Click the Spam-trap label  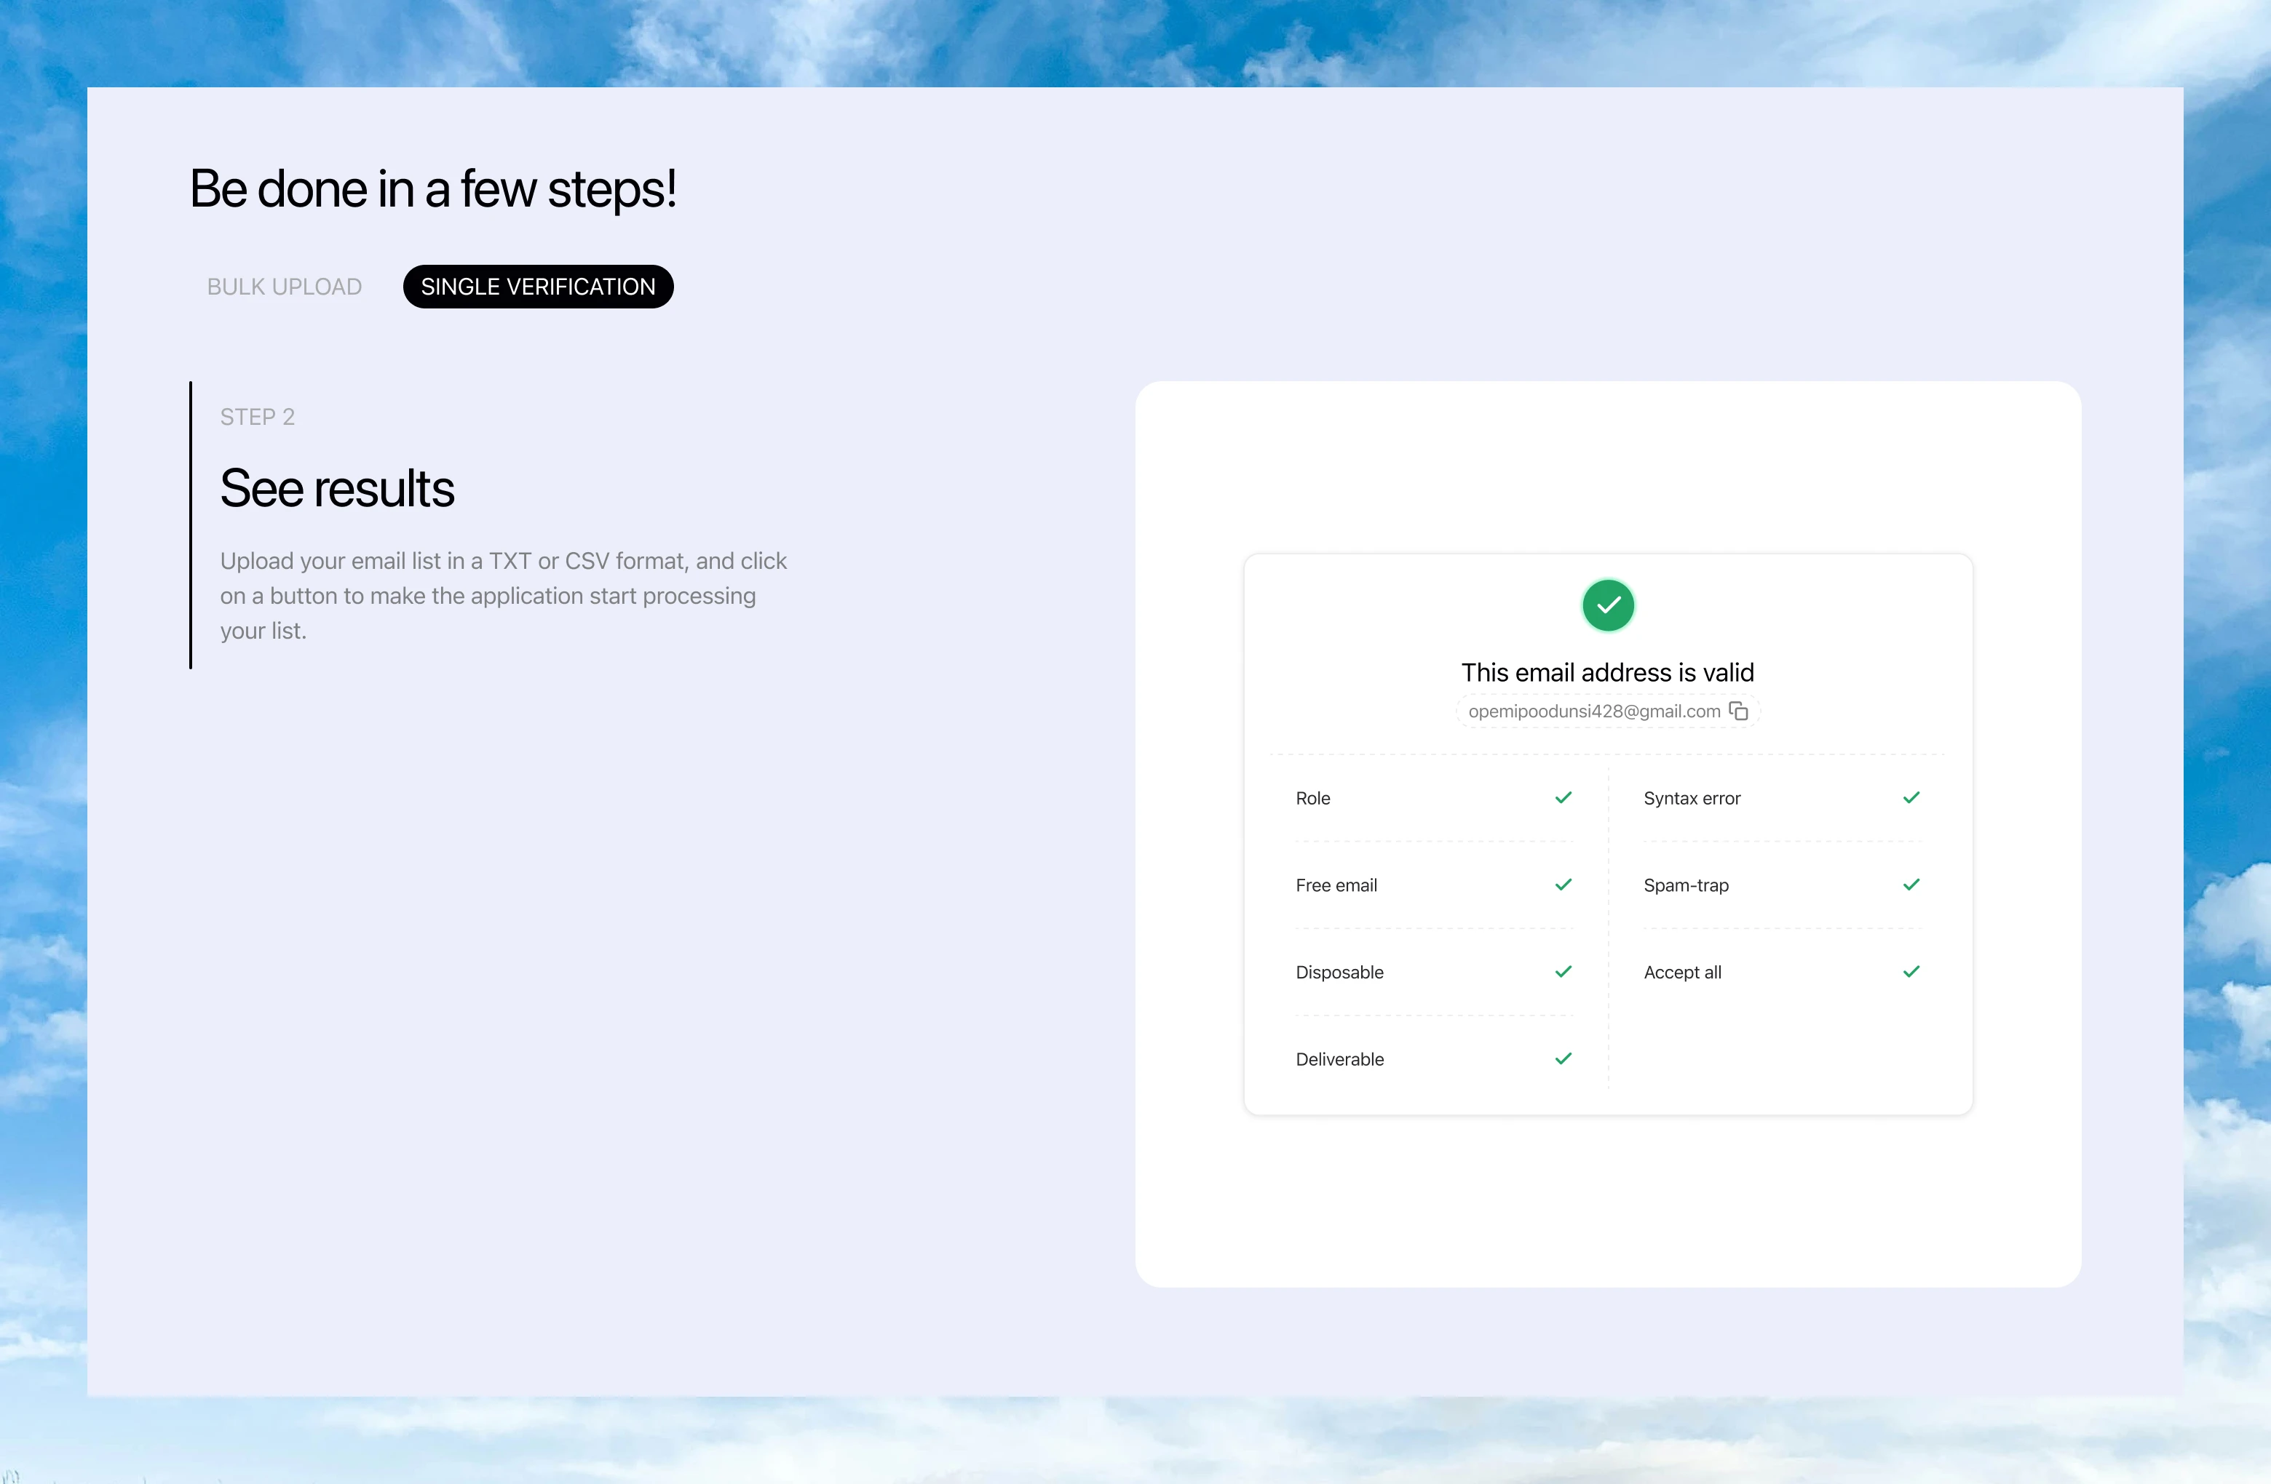click(x=1685, y=886)
